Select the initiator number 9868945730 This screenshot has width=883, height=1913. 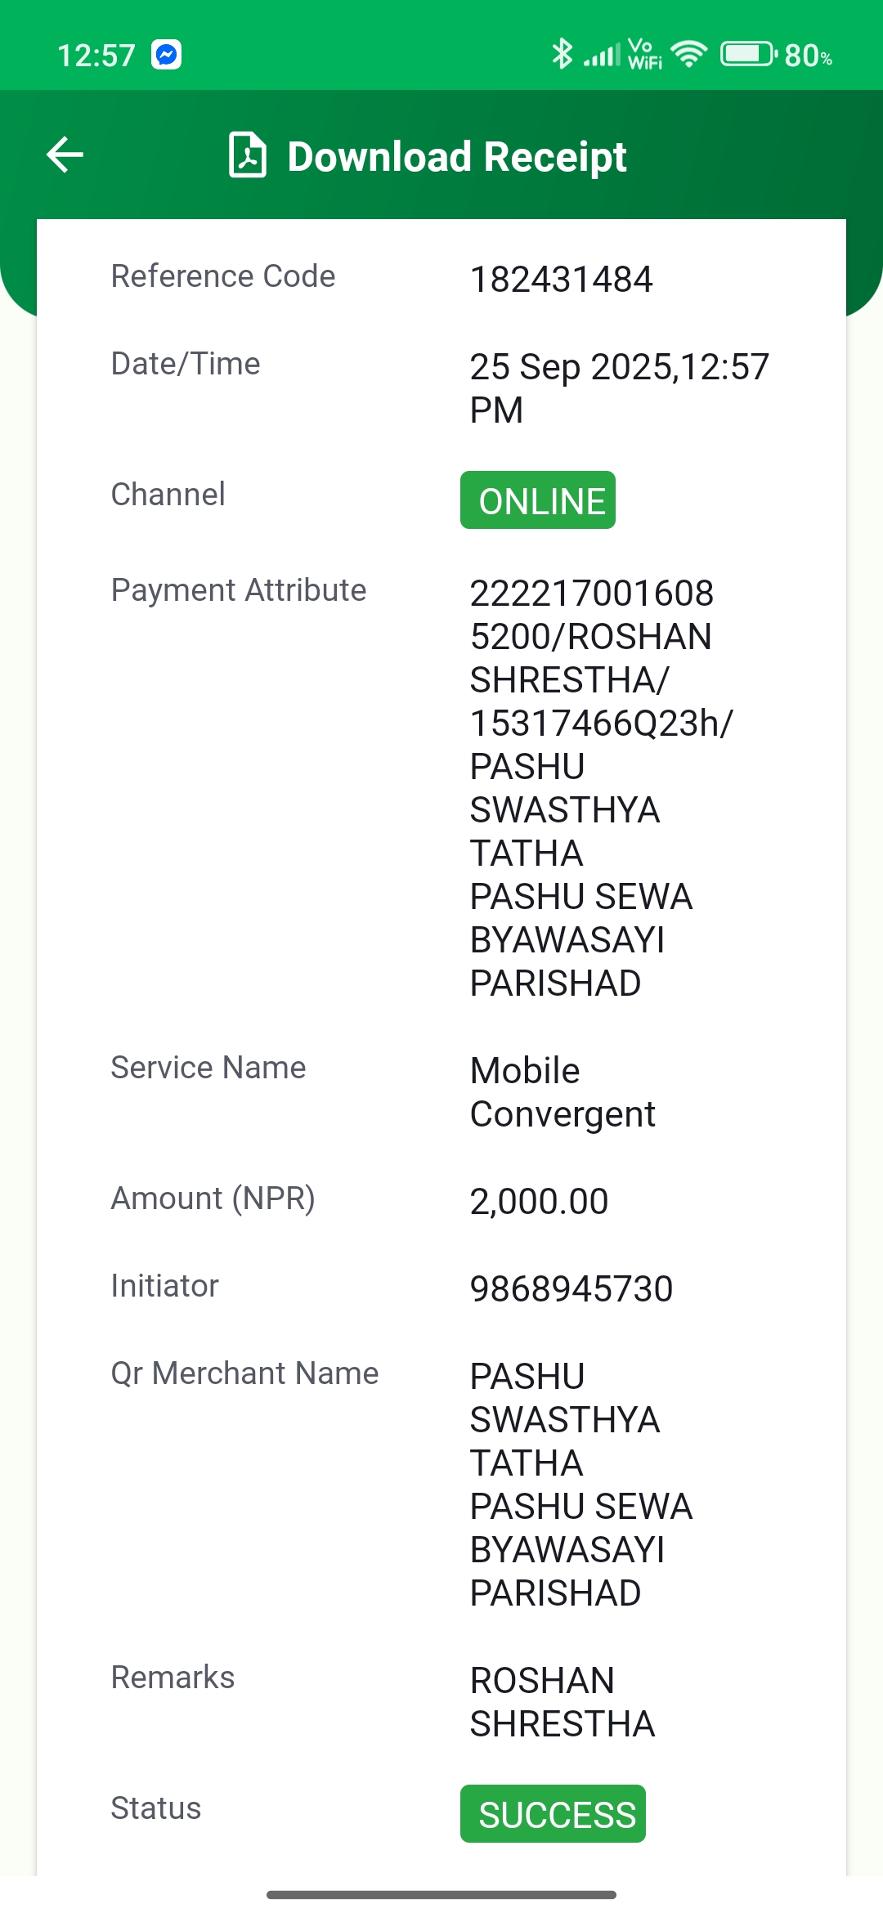pos(571,1289)
